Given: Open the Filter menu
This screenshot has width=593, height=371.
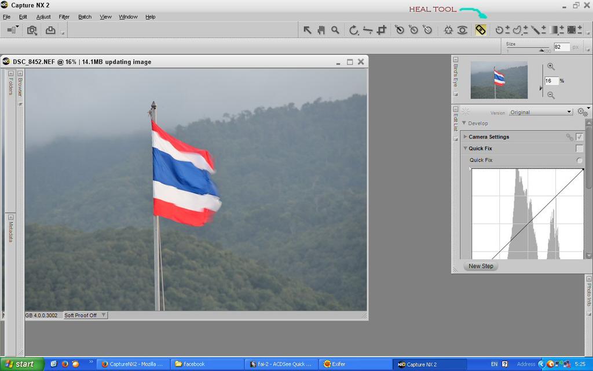Looking at the screenshot, I should (x=64, y=17).
